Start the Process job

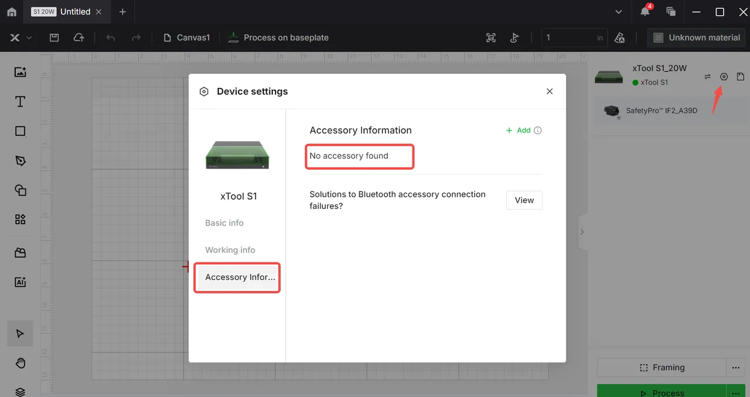click(662, 391)
